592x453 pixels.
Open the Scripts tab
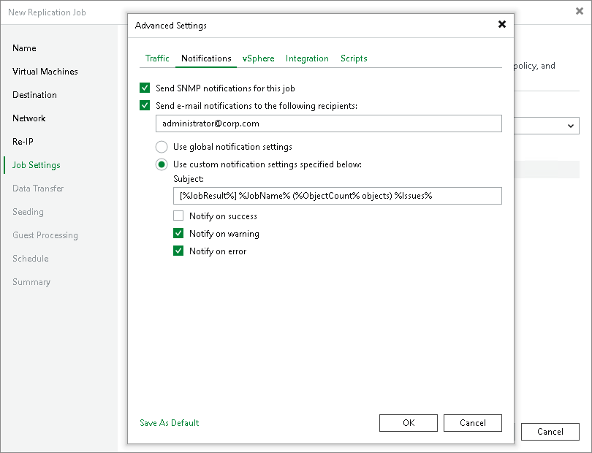(x=354, y=58)
